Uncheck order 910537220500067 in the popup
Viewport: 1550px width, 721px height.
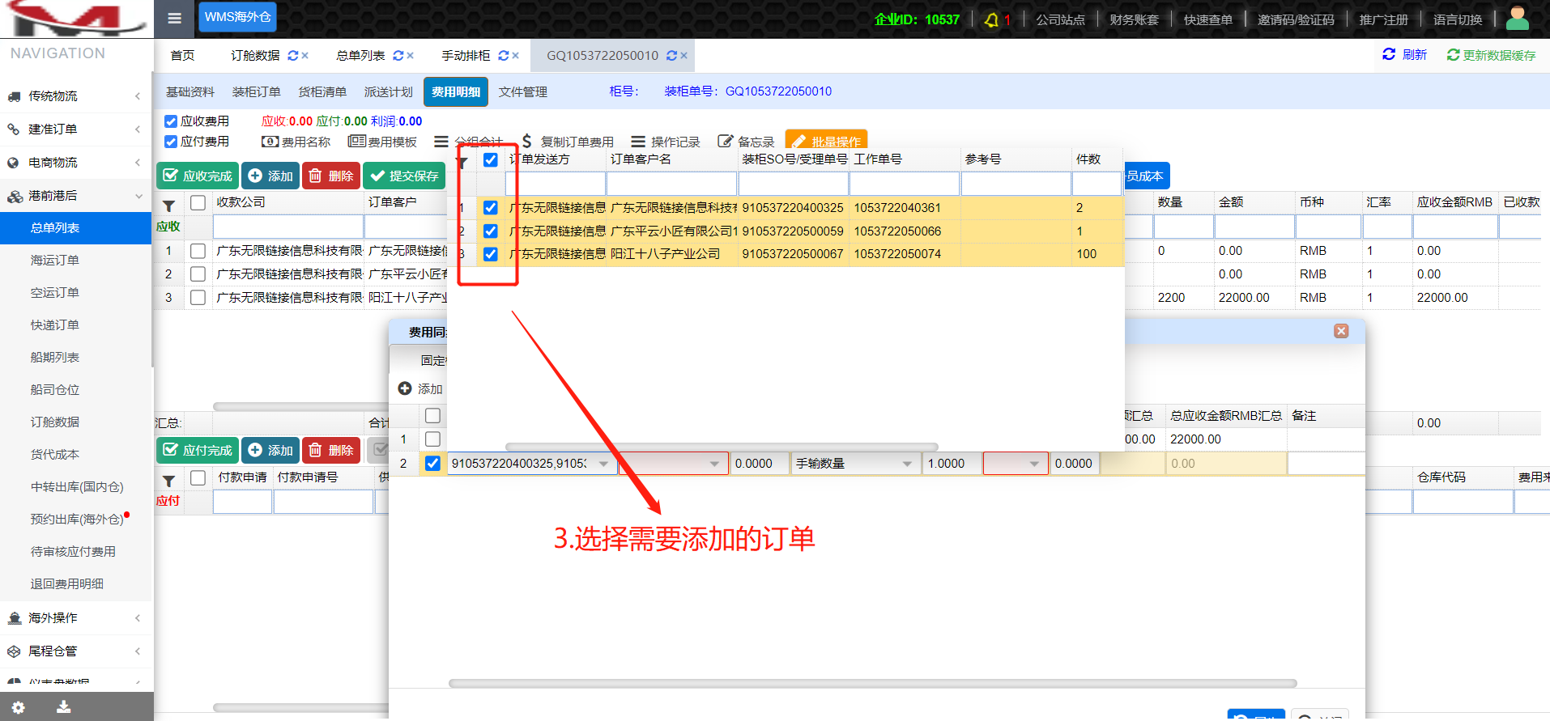(491, 254)
